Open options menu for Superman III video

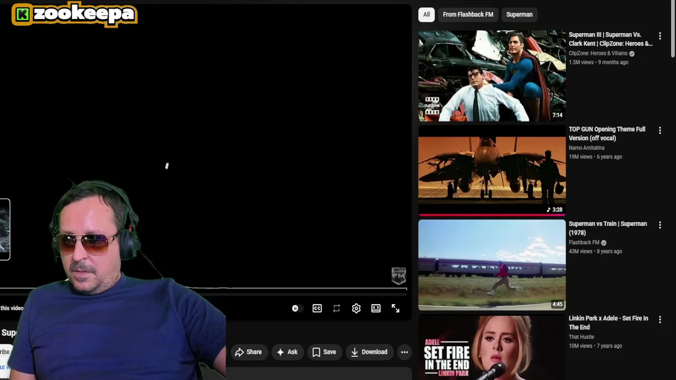pos(660,36)
